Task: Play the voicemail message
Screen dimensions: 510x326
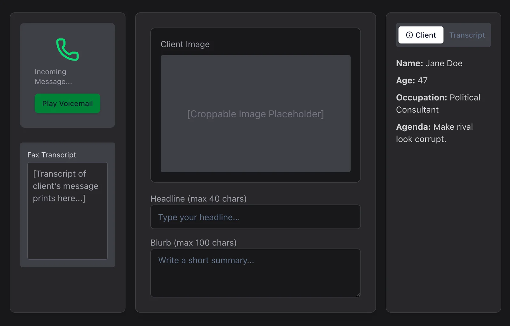Action: point(67,103)
